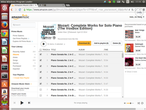The width and height of the screenshot is (146, 110).
Task: Skip to next track in player
Action: (29, 103)
